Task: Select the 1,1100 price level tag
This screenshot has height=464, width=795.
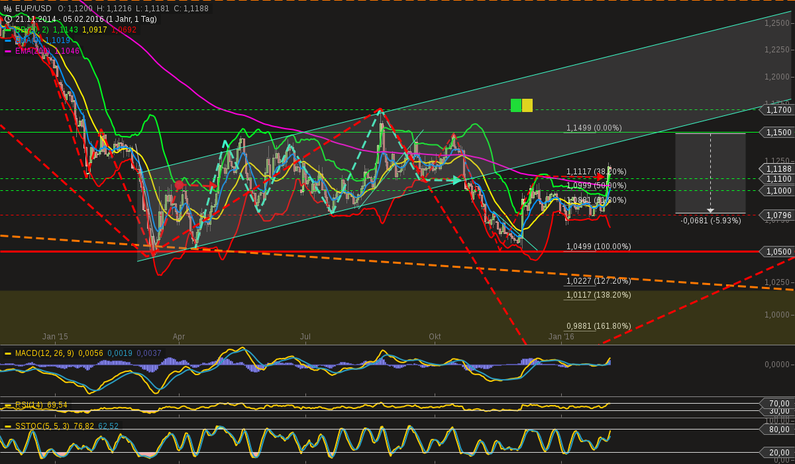Action: pos(778,179)
